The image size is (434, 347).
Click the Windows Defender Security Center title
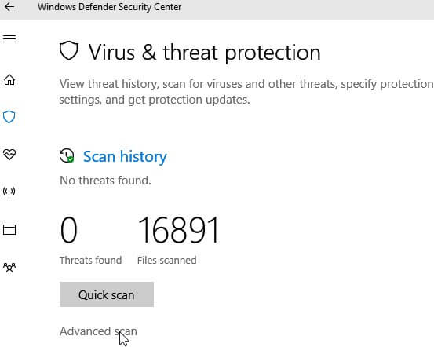click(110, 7)
